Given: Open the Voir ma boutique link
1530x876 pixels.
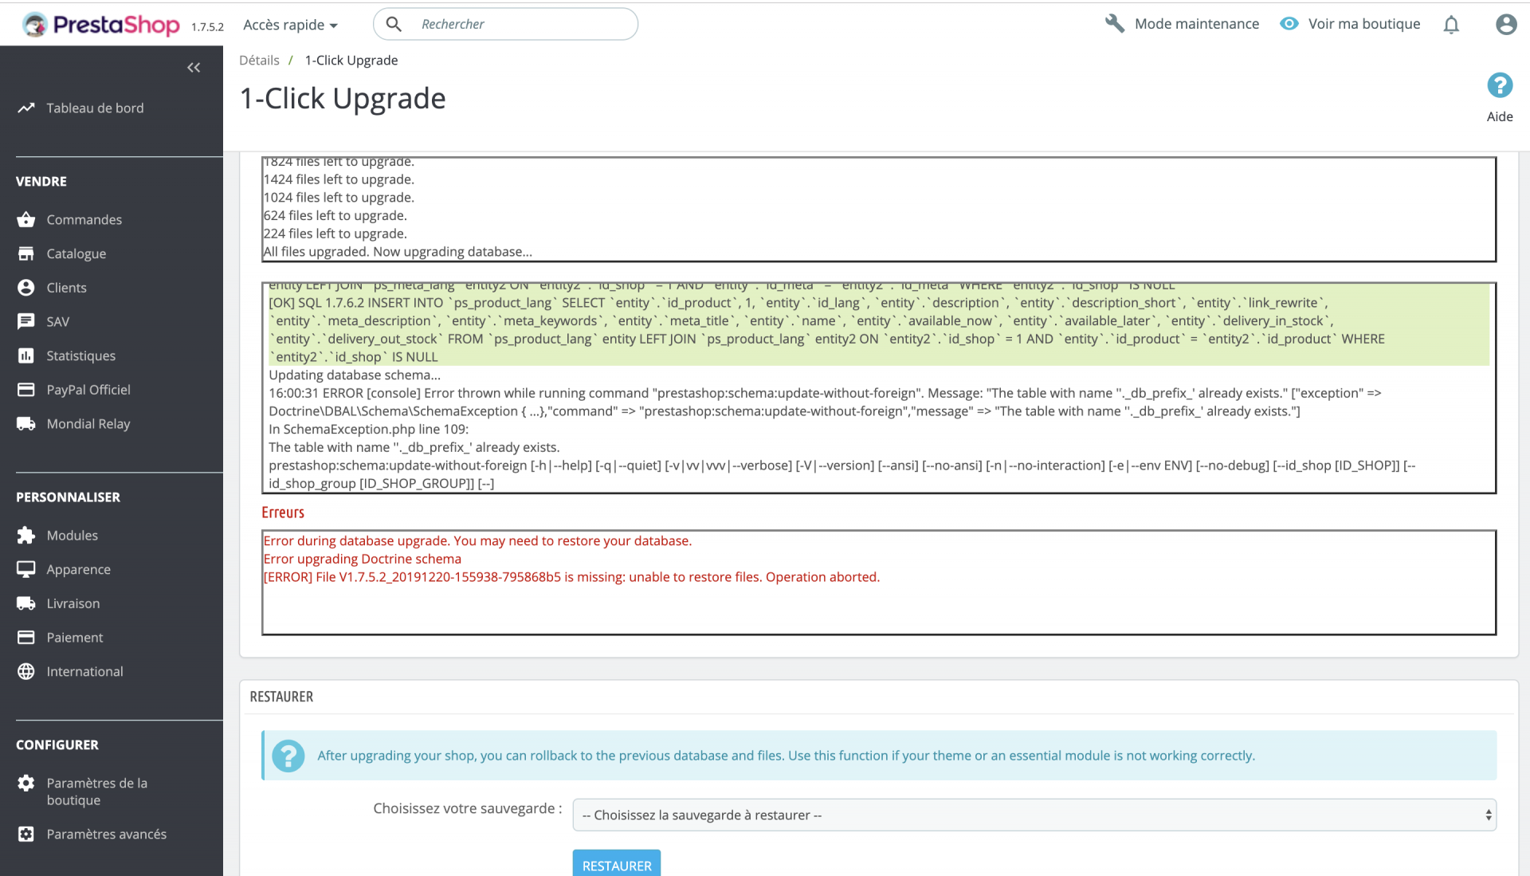Looking at the screenshot, I should [x=1363, y=24].
